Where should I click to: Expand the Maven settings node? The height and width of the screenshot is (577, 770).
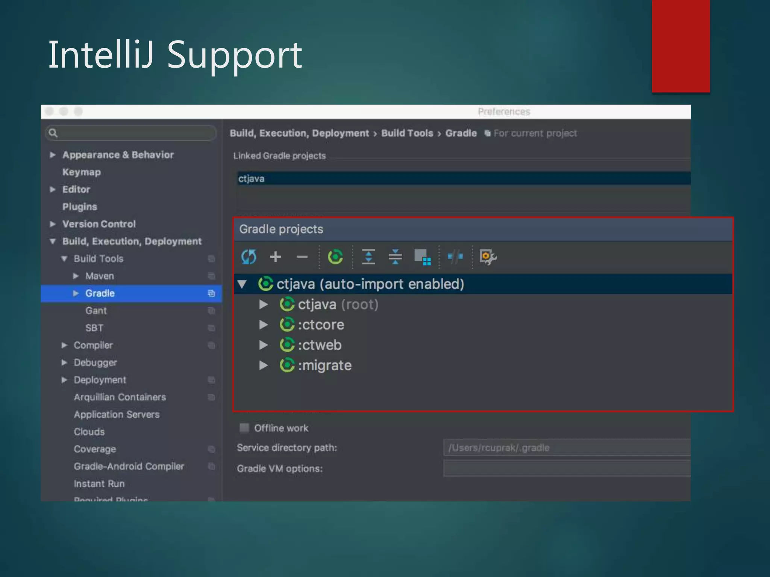point(76,276)
